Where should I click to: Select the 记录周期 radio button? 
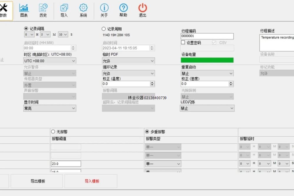(104, 29)
